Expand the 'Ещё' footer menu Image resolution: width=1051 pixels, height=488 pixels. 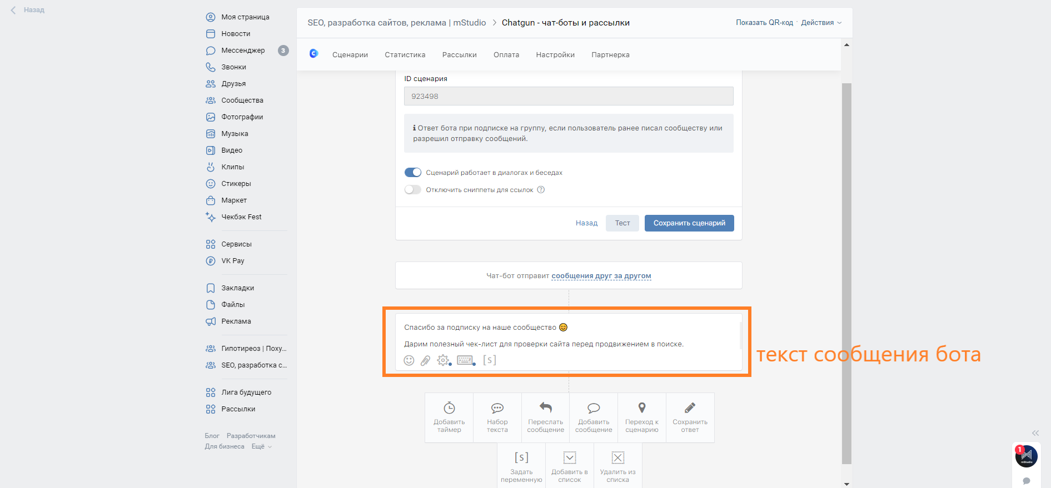tap(262, 446)
